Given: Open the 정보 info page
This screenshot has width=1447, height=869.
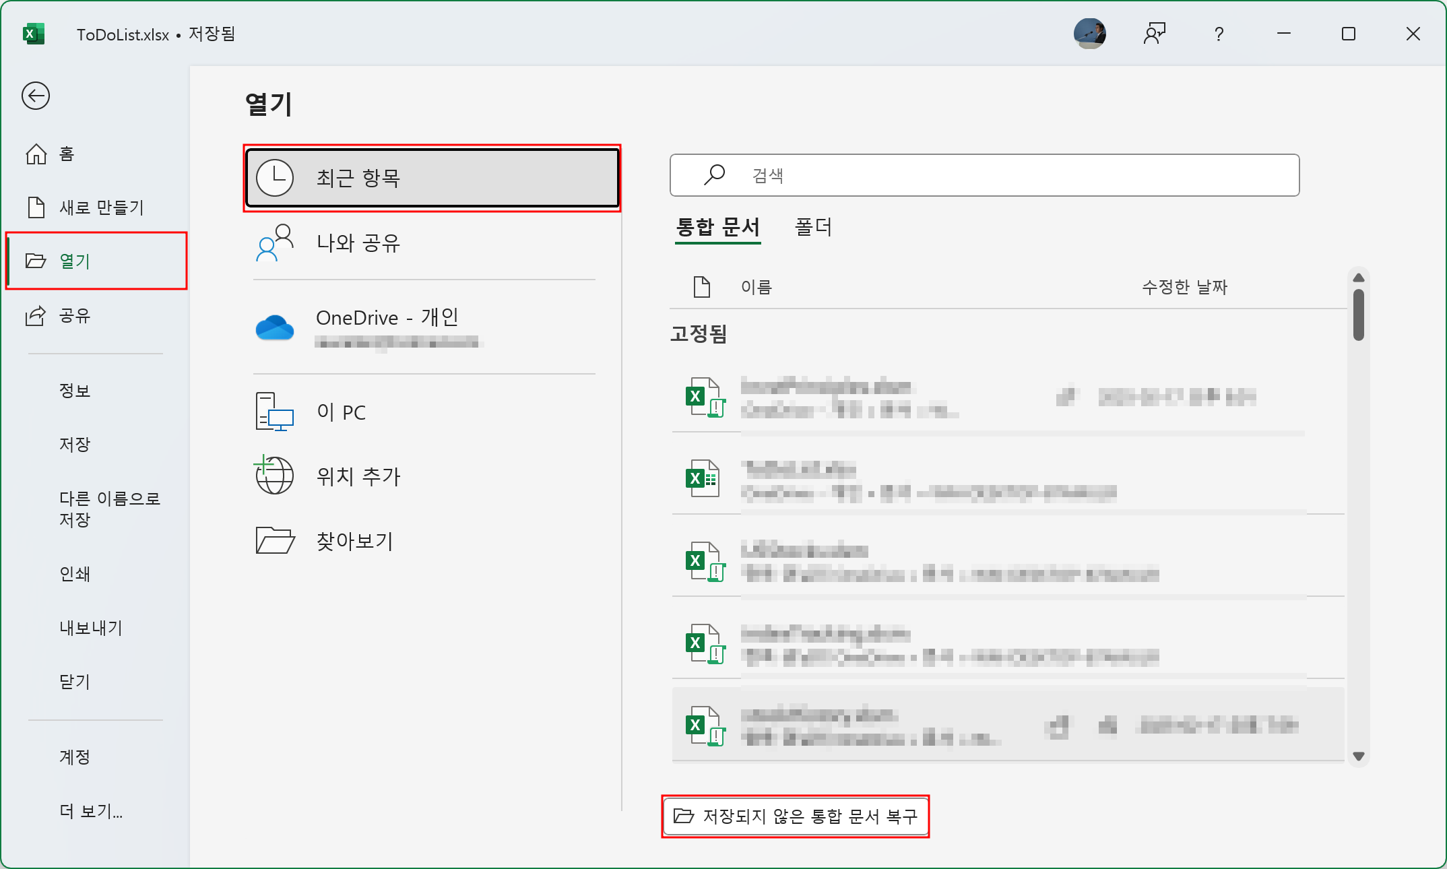Looking at the screenshot, I should (75, 391).
